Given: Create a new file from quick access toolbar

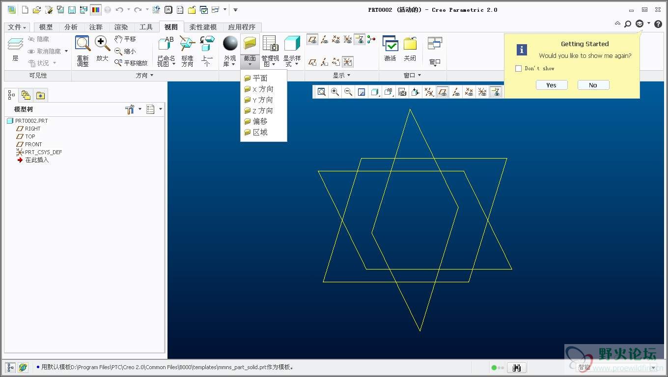Looking at the screenshot, I should (x=25, y=9).
